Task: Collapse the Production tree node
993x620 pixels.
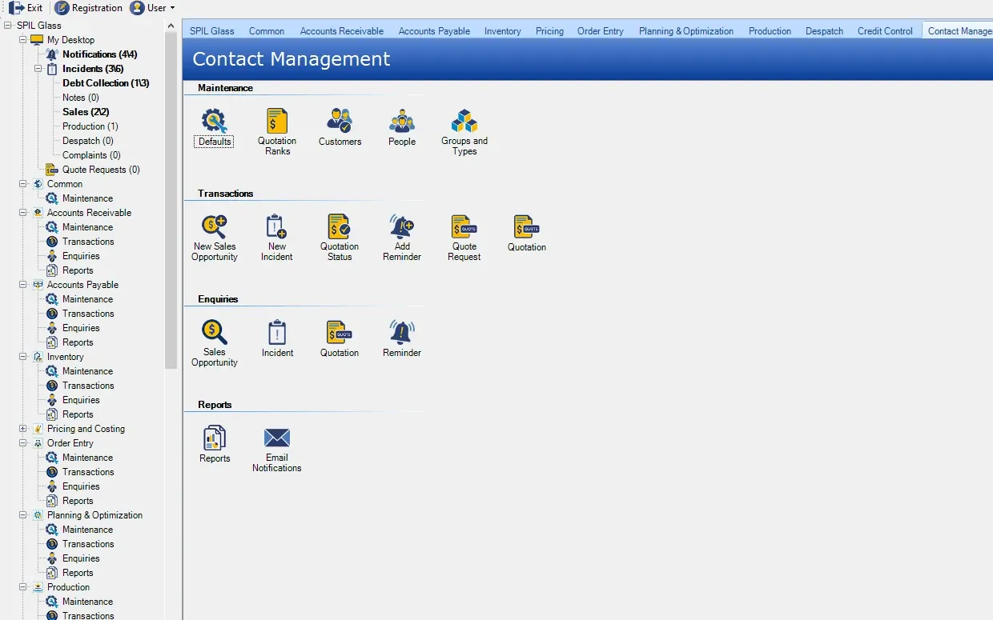Action: pos(23,587)
